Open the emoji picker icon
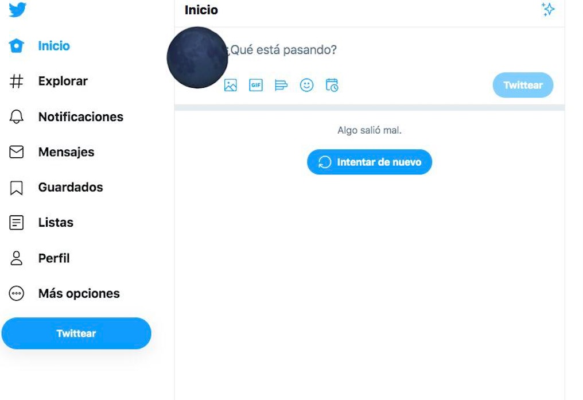Screen dimensions: 583x400 [x=306, y=85]
